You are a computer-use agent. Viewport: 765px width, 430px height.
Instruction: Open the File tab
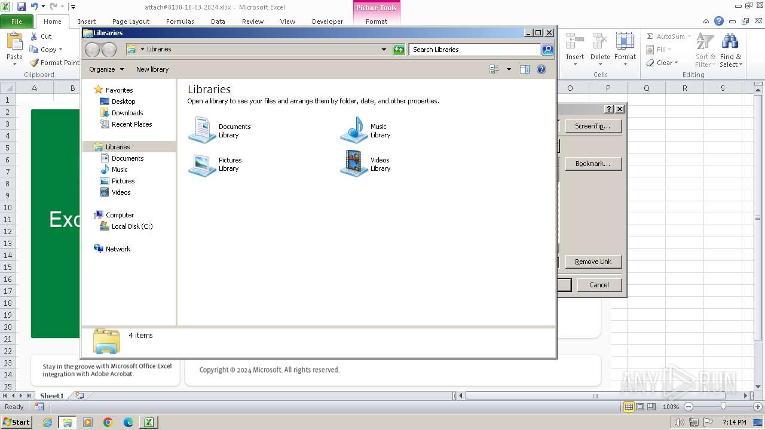[x=17, y=21]
